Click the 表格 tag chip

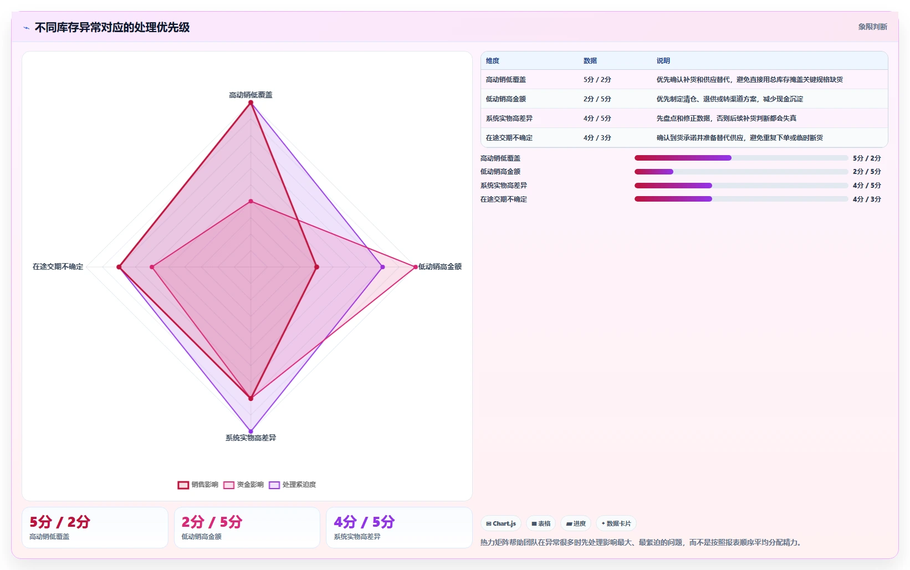coord(541,523)
